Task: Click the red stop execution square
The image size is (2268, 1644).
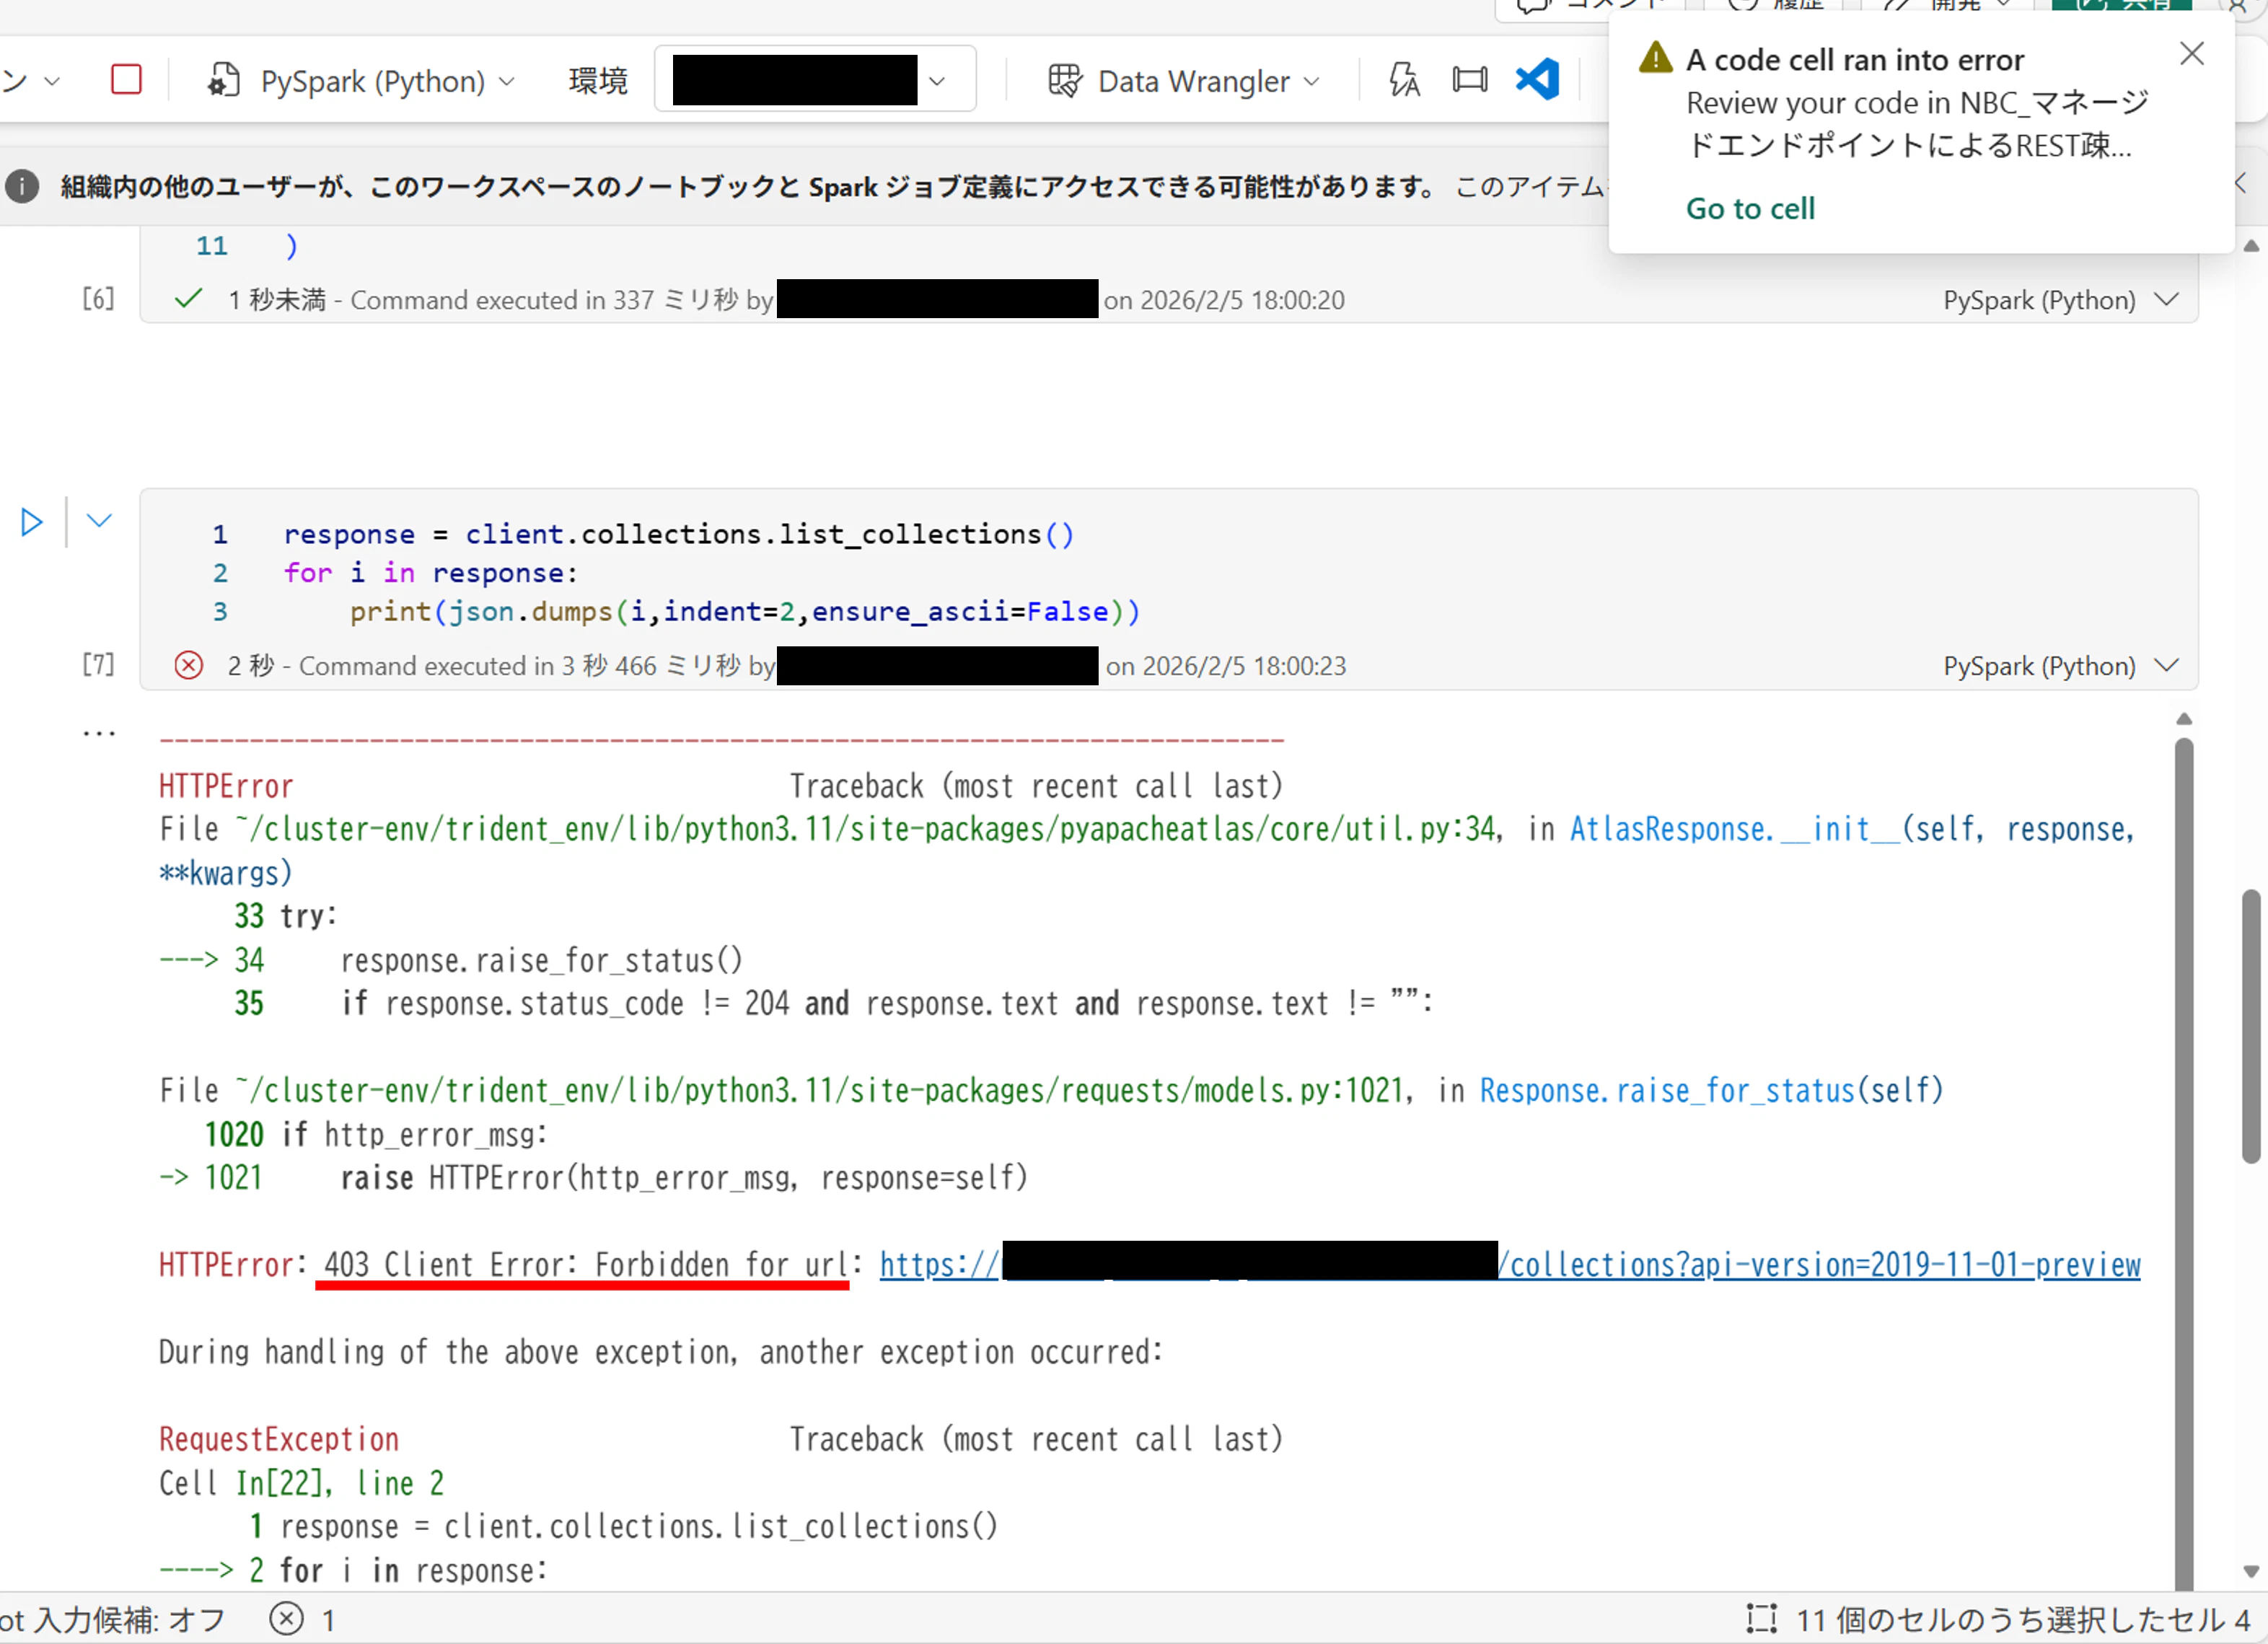Action: pos(126,79)
